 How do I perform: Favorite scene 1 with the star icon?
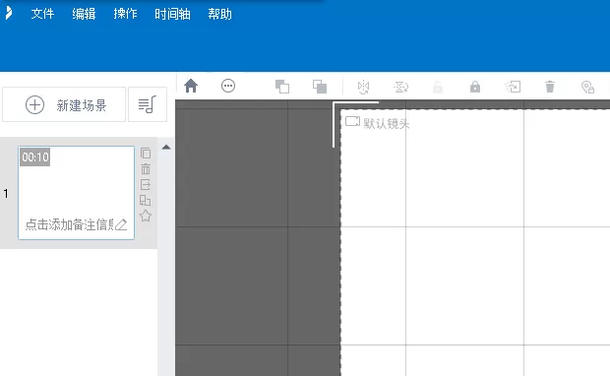146,216
